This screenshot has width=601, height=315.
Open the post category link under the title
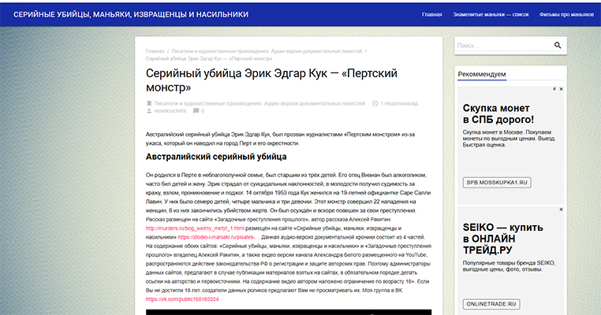click(259, 103)
